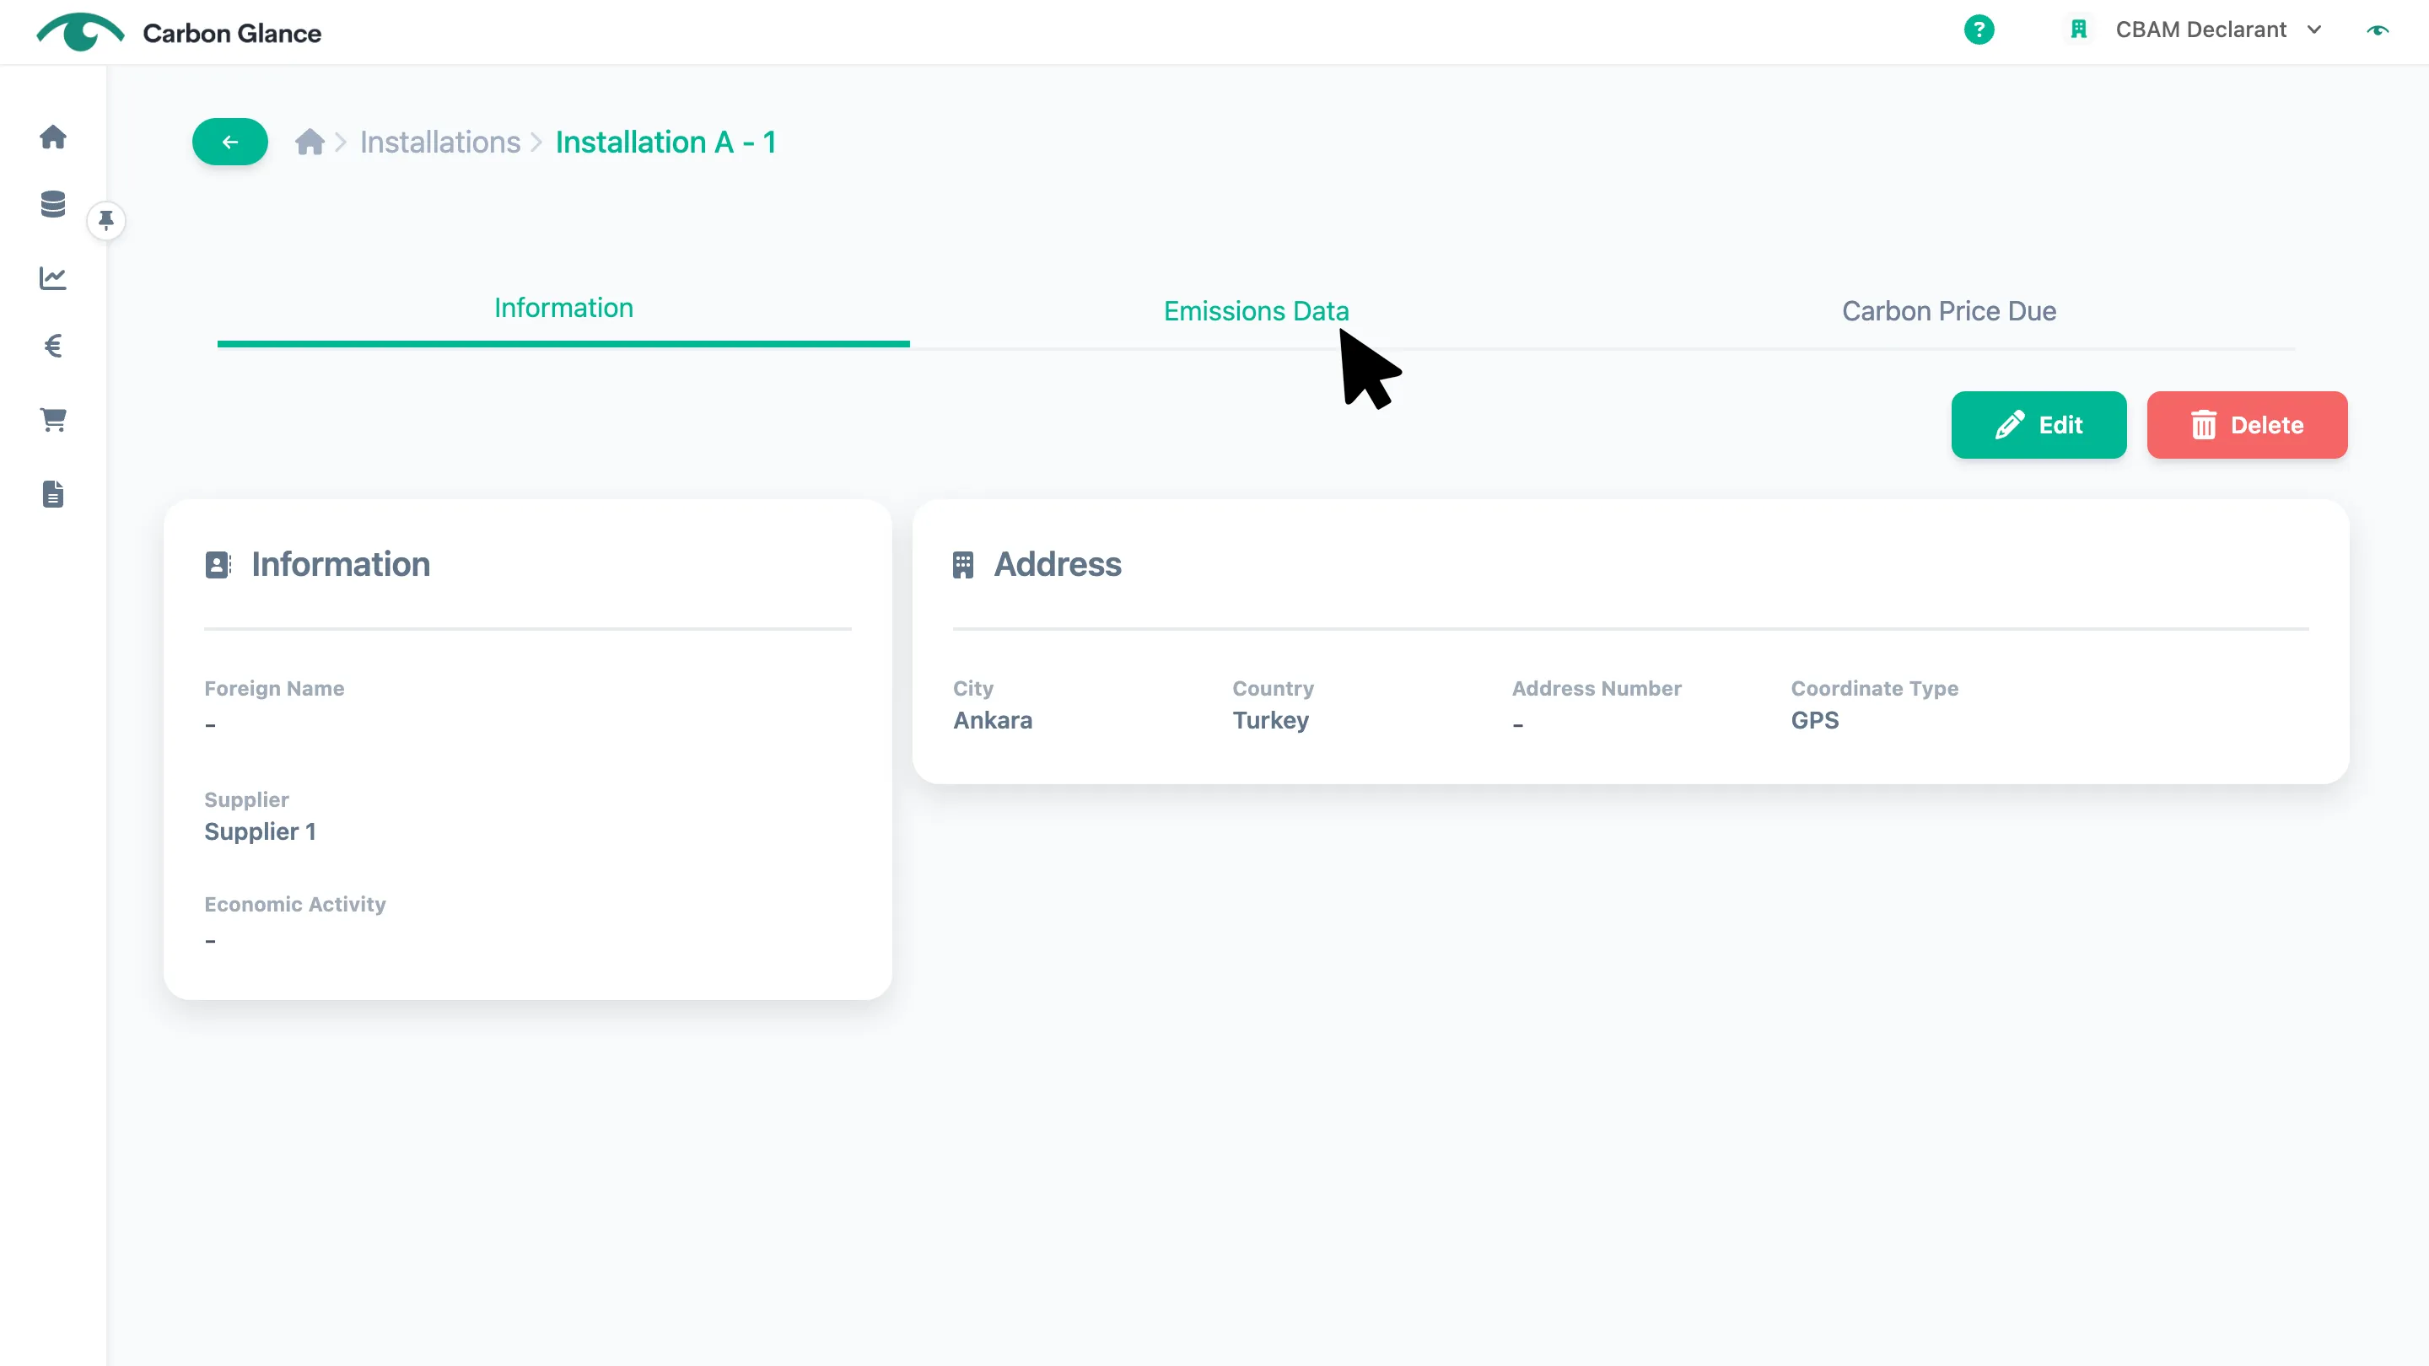Viewport: 2429px width, 1366px height.
Task: Open the document icon in the sidebar
Action: (53, 494)
